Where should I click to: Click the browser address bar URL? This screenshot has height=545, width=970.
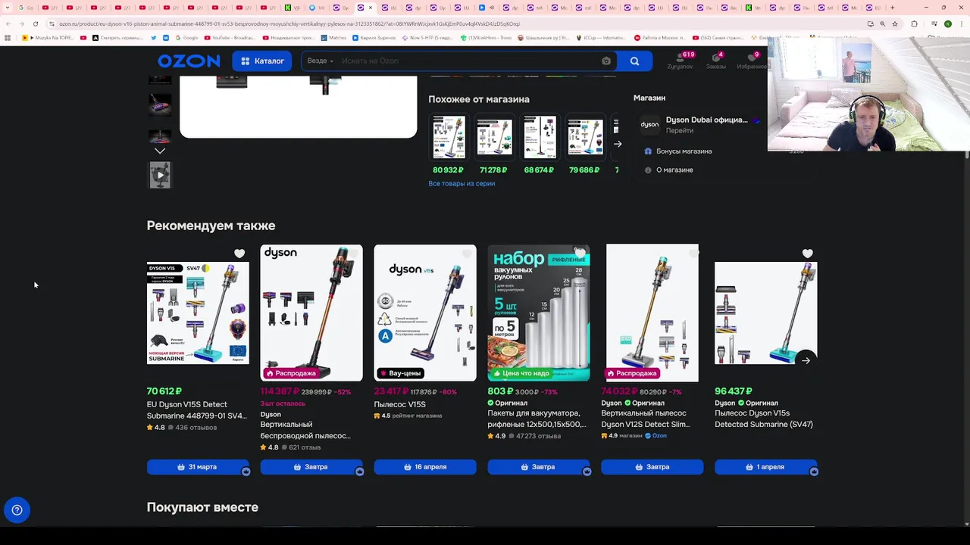(x=289, y=23)
